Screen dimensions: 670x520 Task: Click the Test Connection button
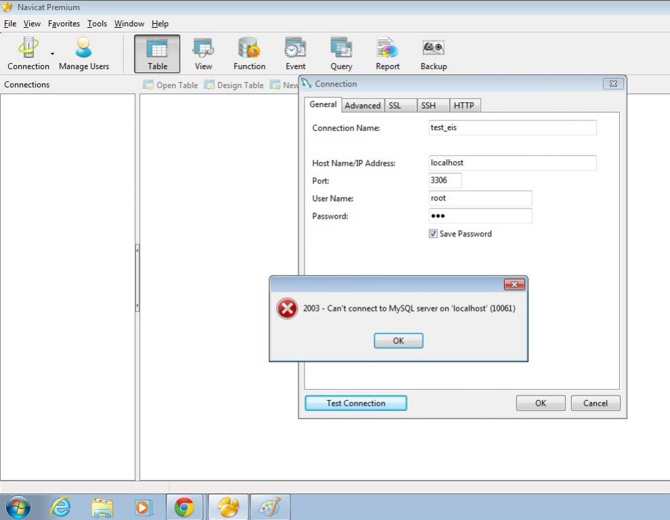click(x=355, y=403)
